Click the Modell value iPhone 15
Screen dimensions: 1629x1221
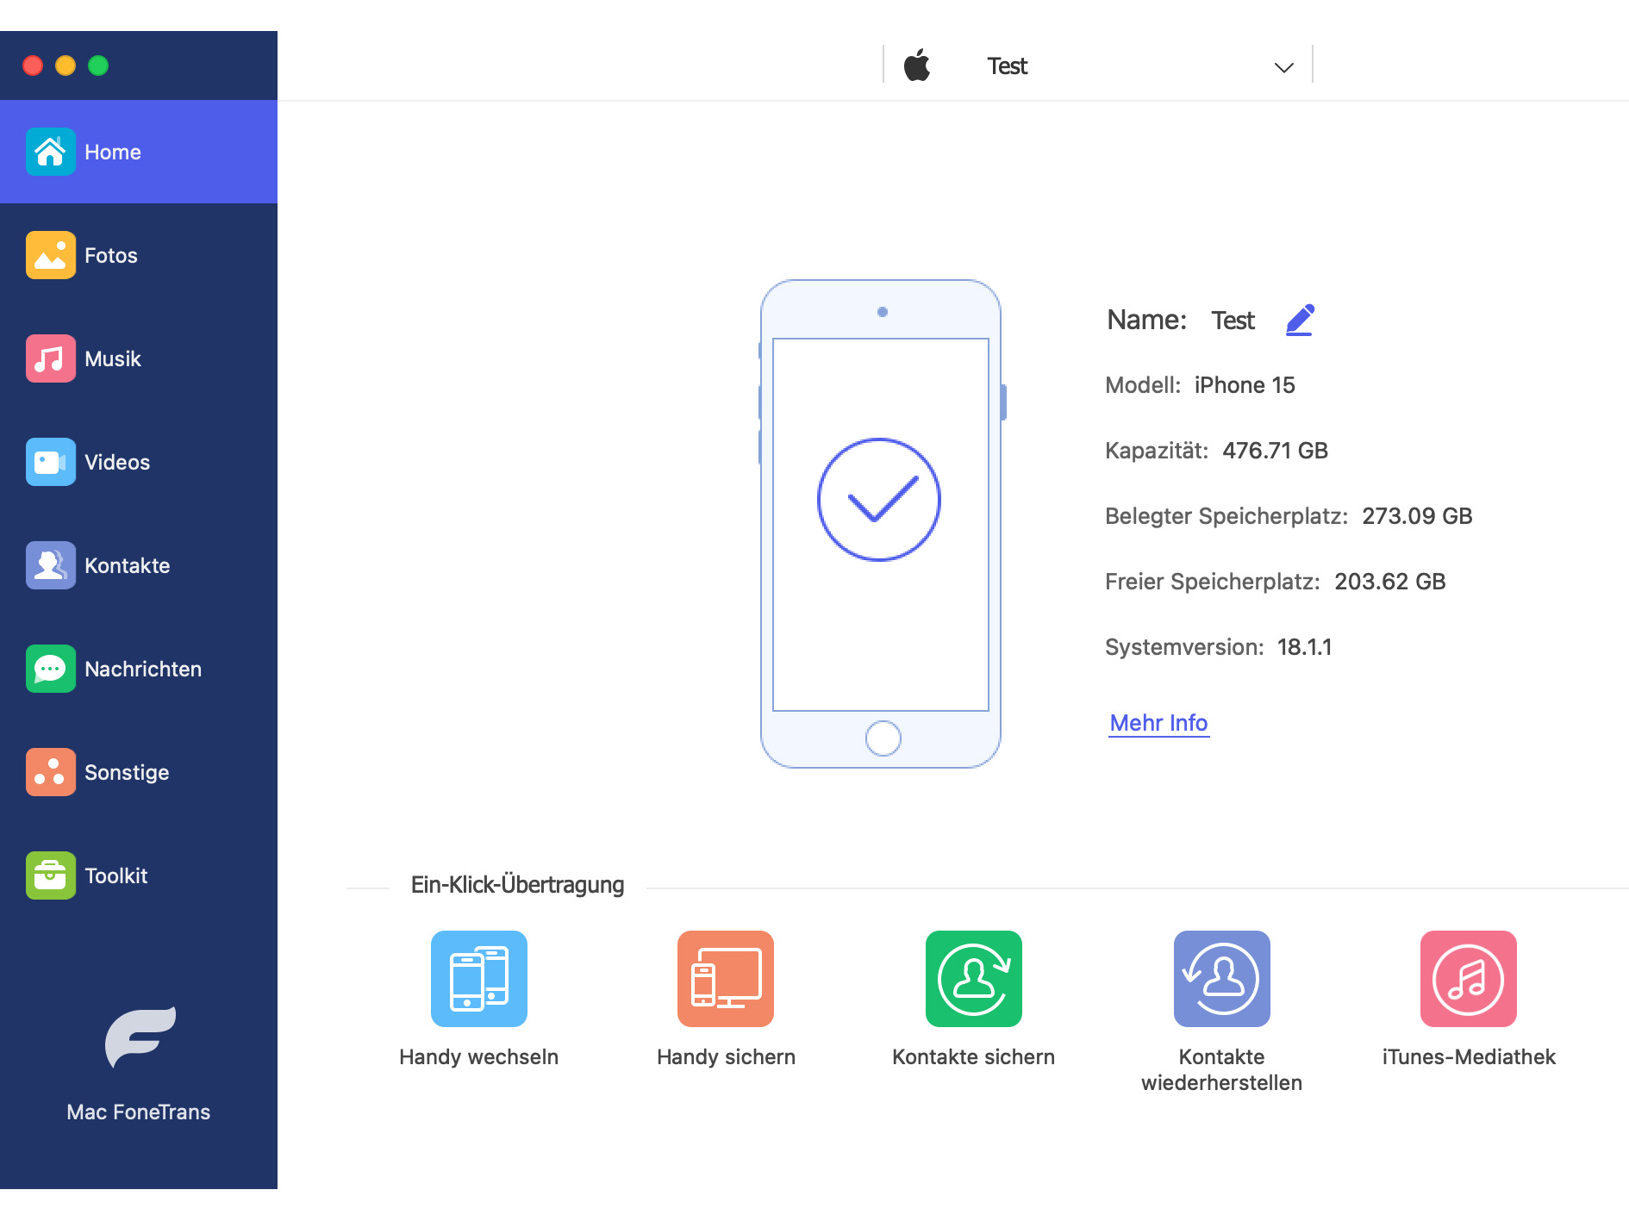(1245, 385)
